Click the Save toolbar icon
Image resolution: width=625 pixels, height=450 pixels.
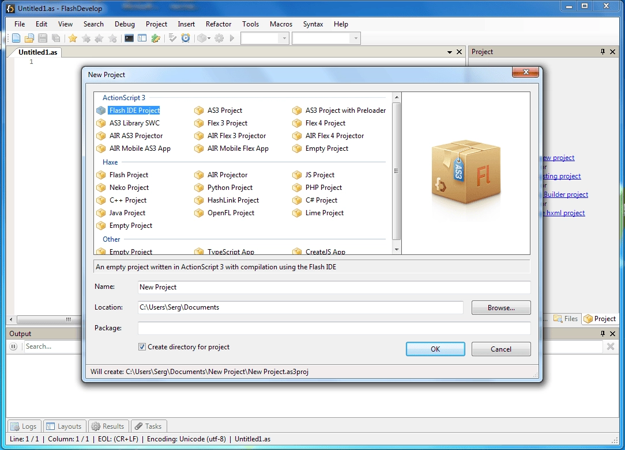click(43, 38)
